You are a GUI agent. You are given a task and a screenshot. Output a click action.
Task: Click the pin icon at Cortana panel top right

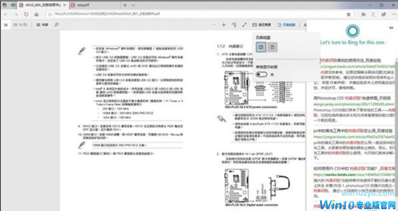[x=391, y=27]
